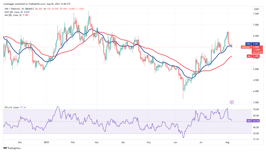Click the purple lightning bolt event icon

[232, 102]
